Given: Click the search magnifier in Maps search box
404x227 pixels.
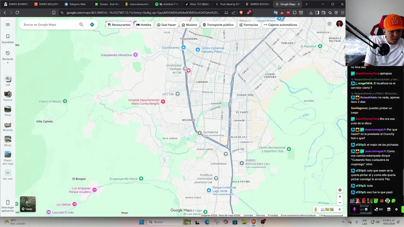Looking at the screenshot, I should [x=81, y=25].
